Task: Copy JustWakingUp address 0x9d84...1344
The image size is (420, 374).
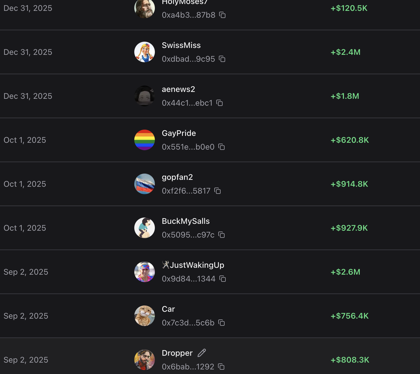Action: (223, 279)
